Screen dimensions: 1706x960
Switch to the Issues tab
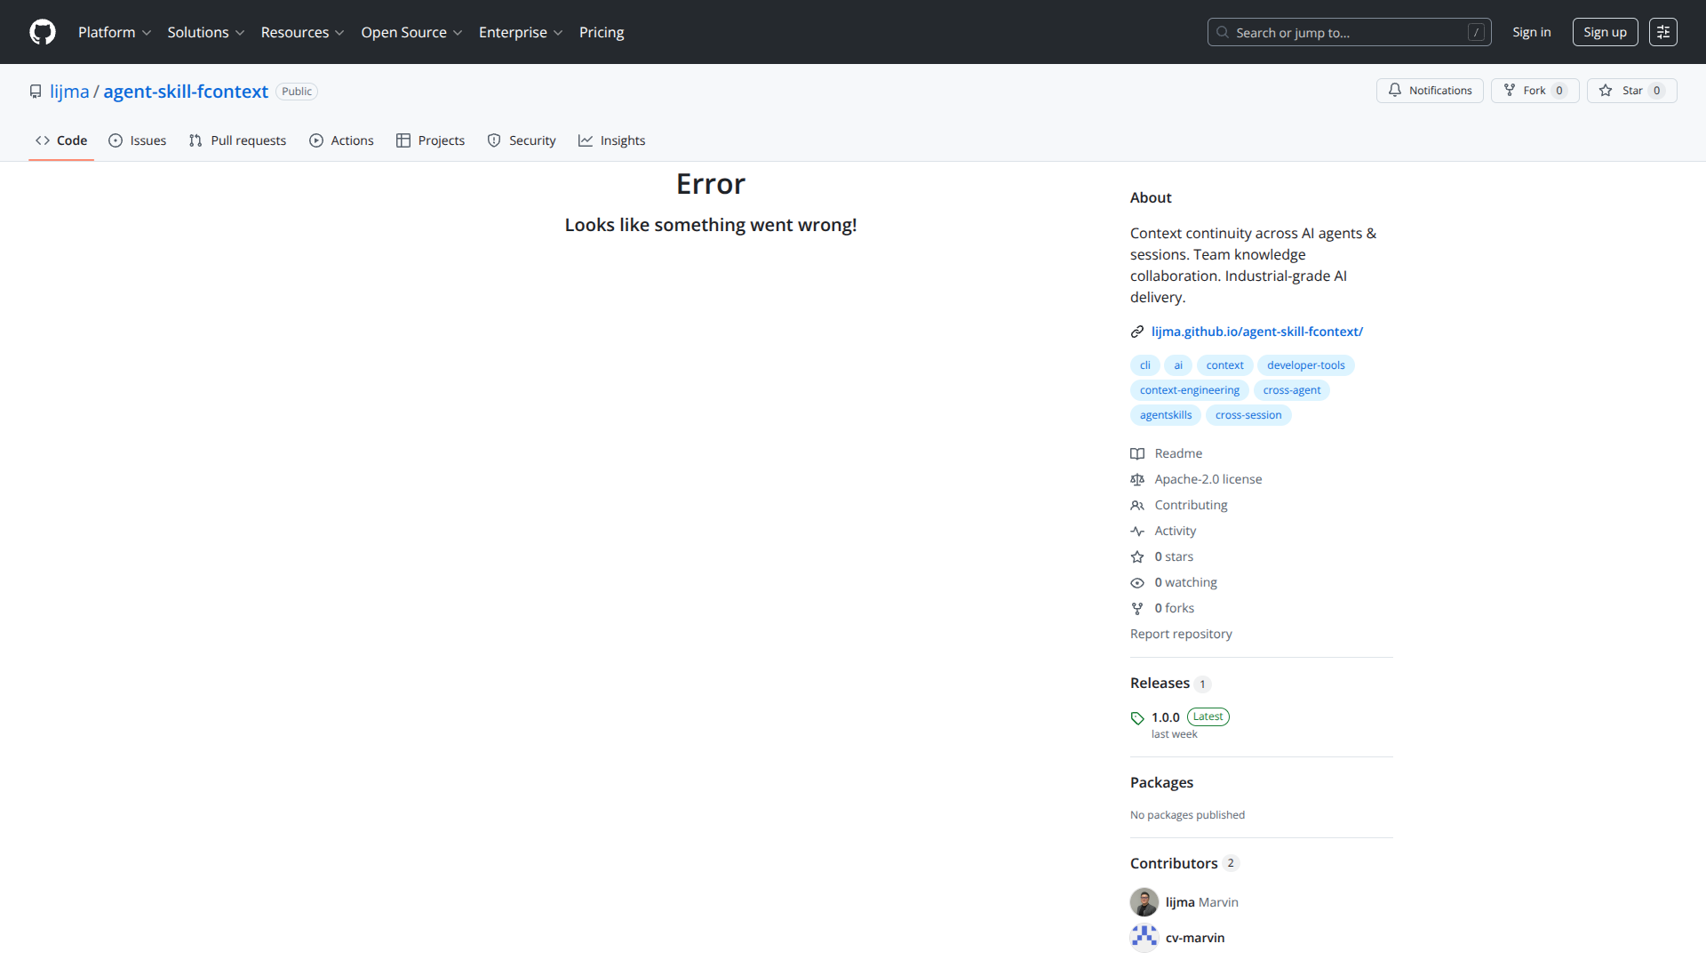(x=138, y=140)
